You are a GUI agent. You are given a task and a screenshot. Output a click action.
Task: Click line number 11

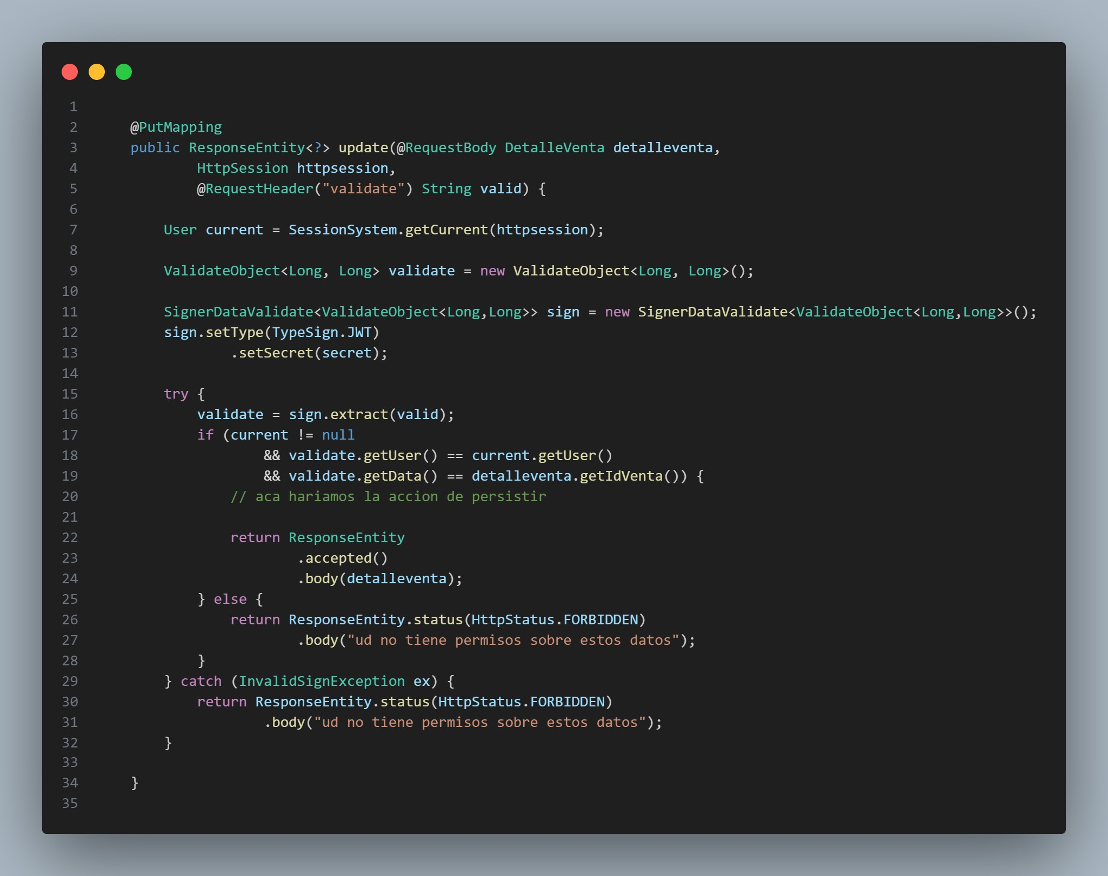tap(70, 312)
